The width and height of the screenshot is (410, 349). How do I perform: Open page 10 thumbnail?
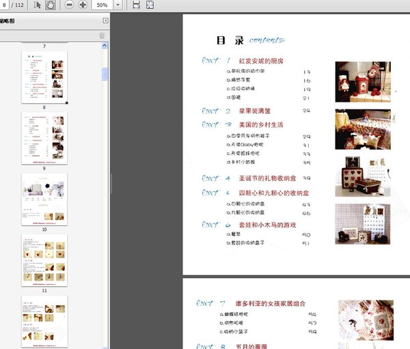(x=44, y=199)
